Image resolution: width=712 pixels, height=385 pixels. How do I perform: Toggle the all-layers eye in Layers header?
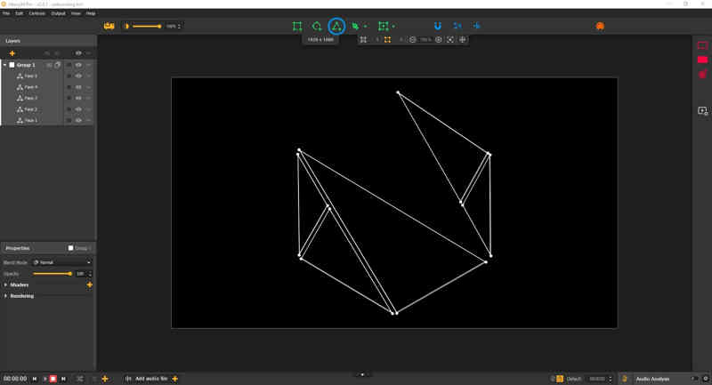(78, 53)
